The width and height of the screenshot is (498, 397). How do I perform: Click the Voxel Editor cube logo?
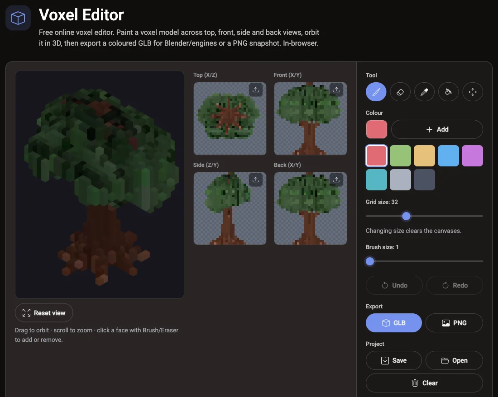(18, 18)
